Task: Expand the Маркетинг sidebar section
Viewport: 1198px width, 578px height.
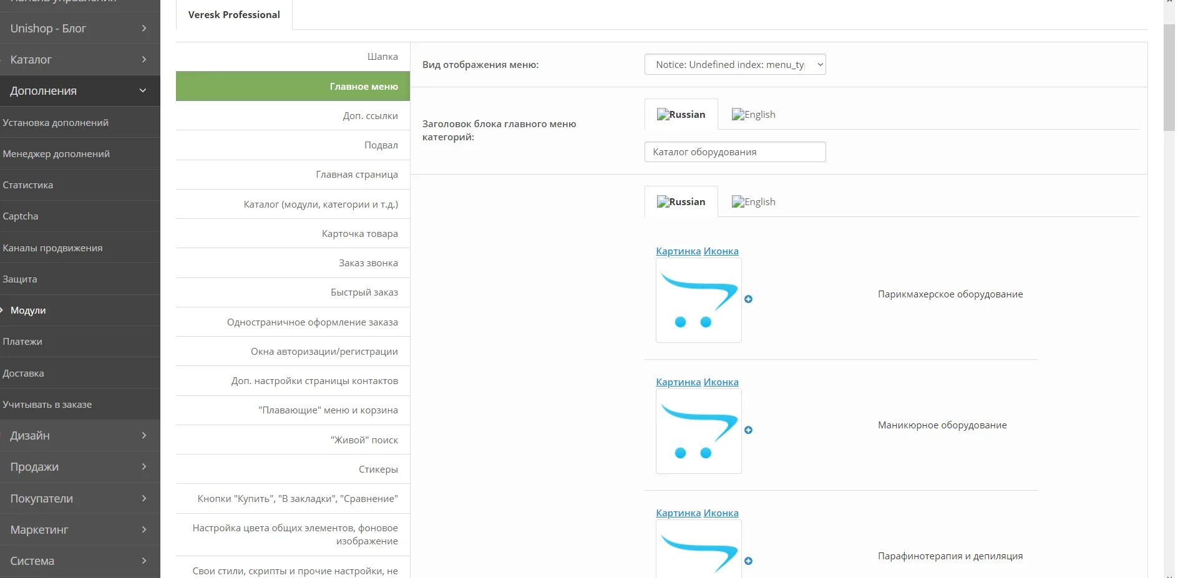Action: tap(80, 529)
